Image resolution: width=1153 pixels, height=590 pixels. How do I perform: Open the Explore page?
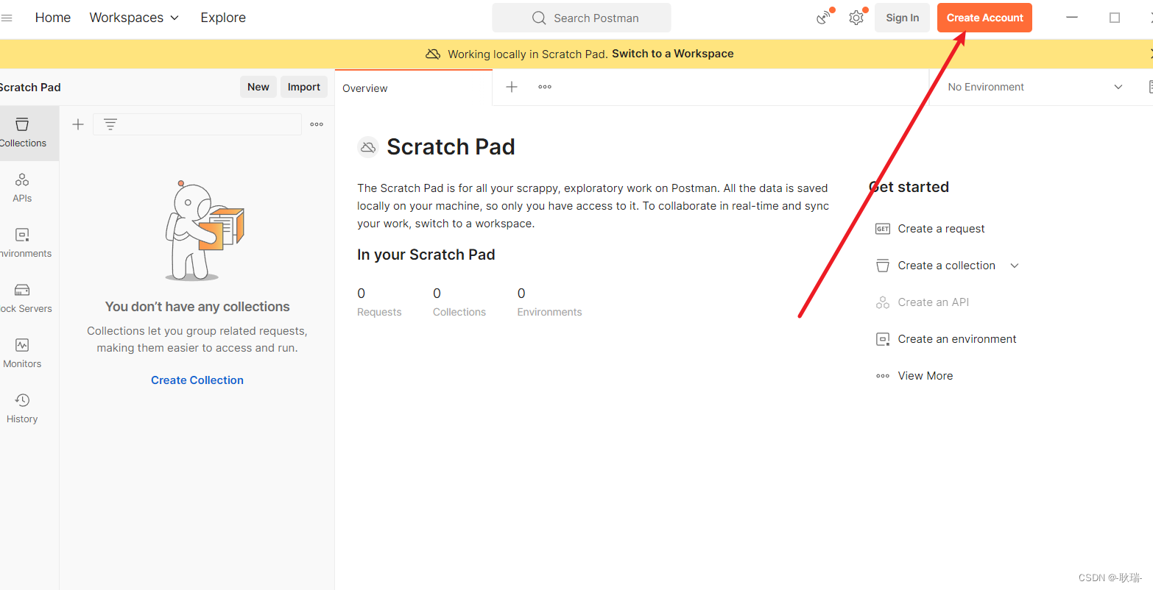pos(223,18)
